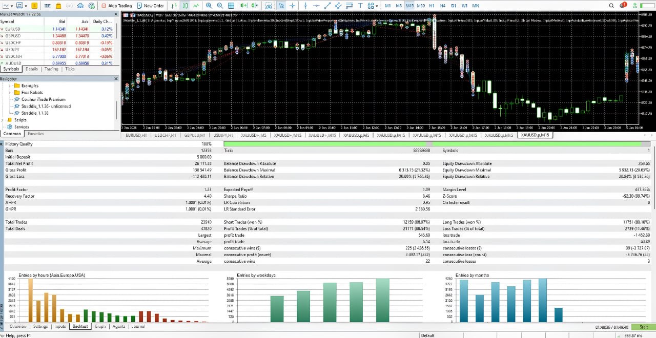Switch to Ticks tab in Market Watch
This screenshot has width=656, height=338.
(x=70, y=69)
